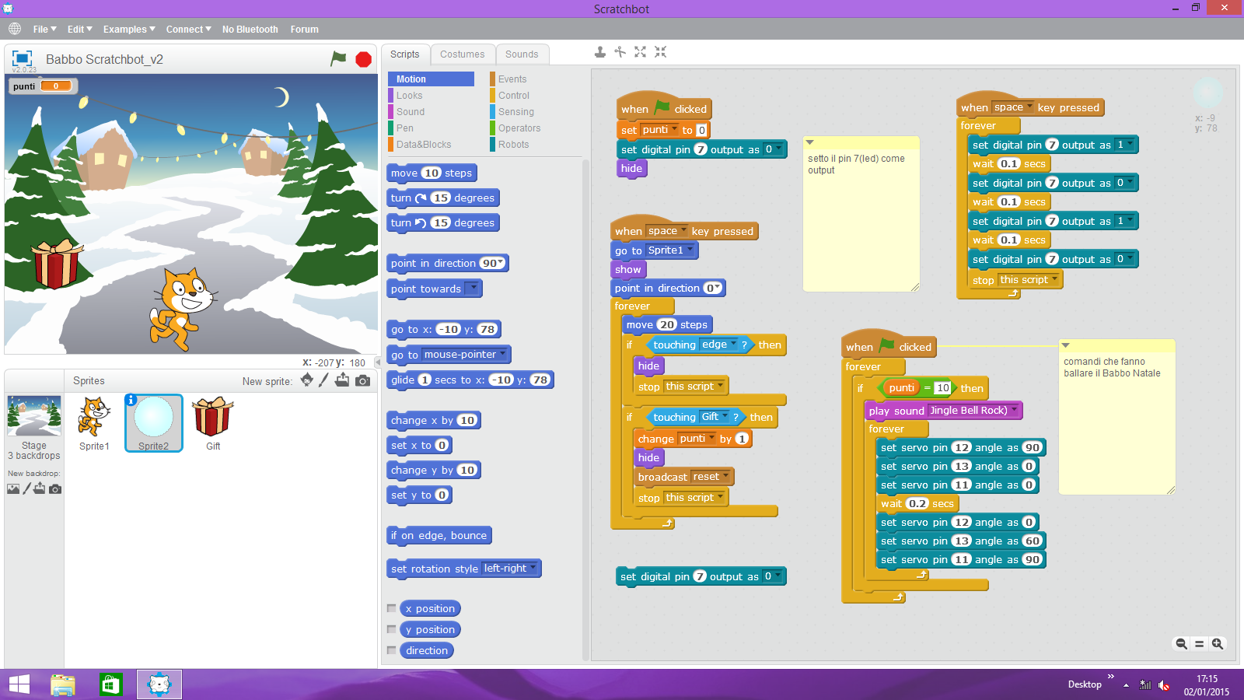This screenshot has height=700, width=1244.
Task: Open the language globe menu
Action: (15, 29)
